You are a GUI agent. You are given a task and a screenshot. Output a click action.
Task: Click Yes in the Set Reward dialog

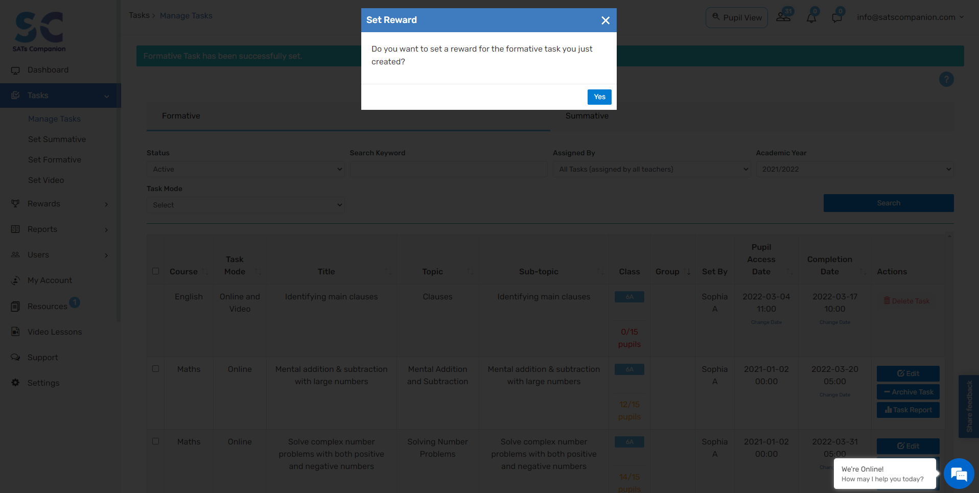click(x=599, y=97)
